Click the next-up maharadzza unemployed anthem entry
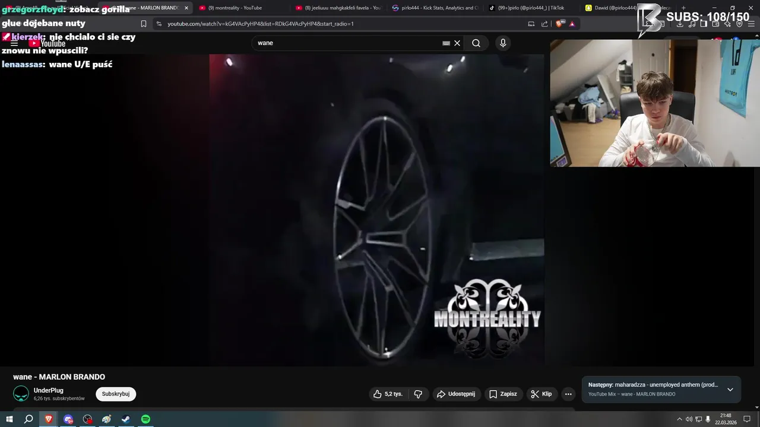Viewport: 760px width, 427px height. (653, 385)
